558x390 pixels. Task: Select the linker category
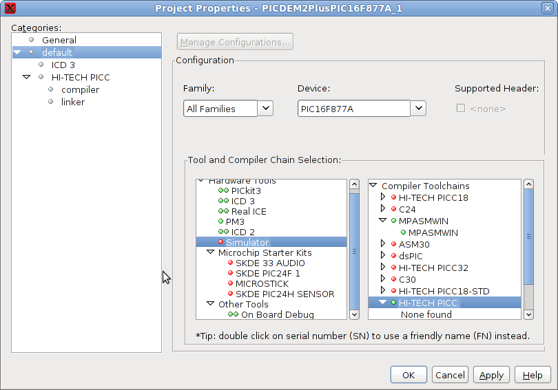tap(73, 102)
